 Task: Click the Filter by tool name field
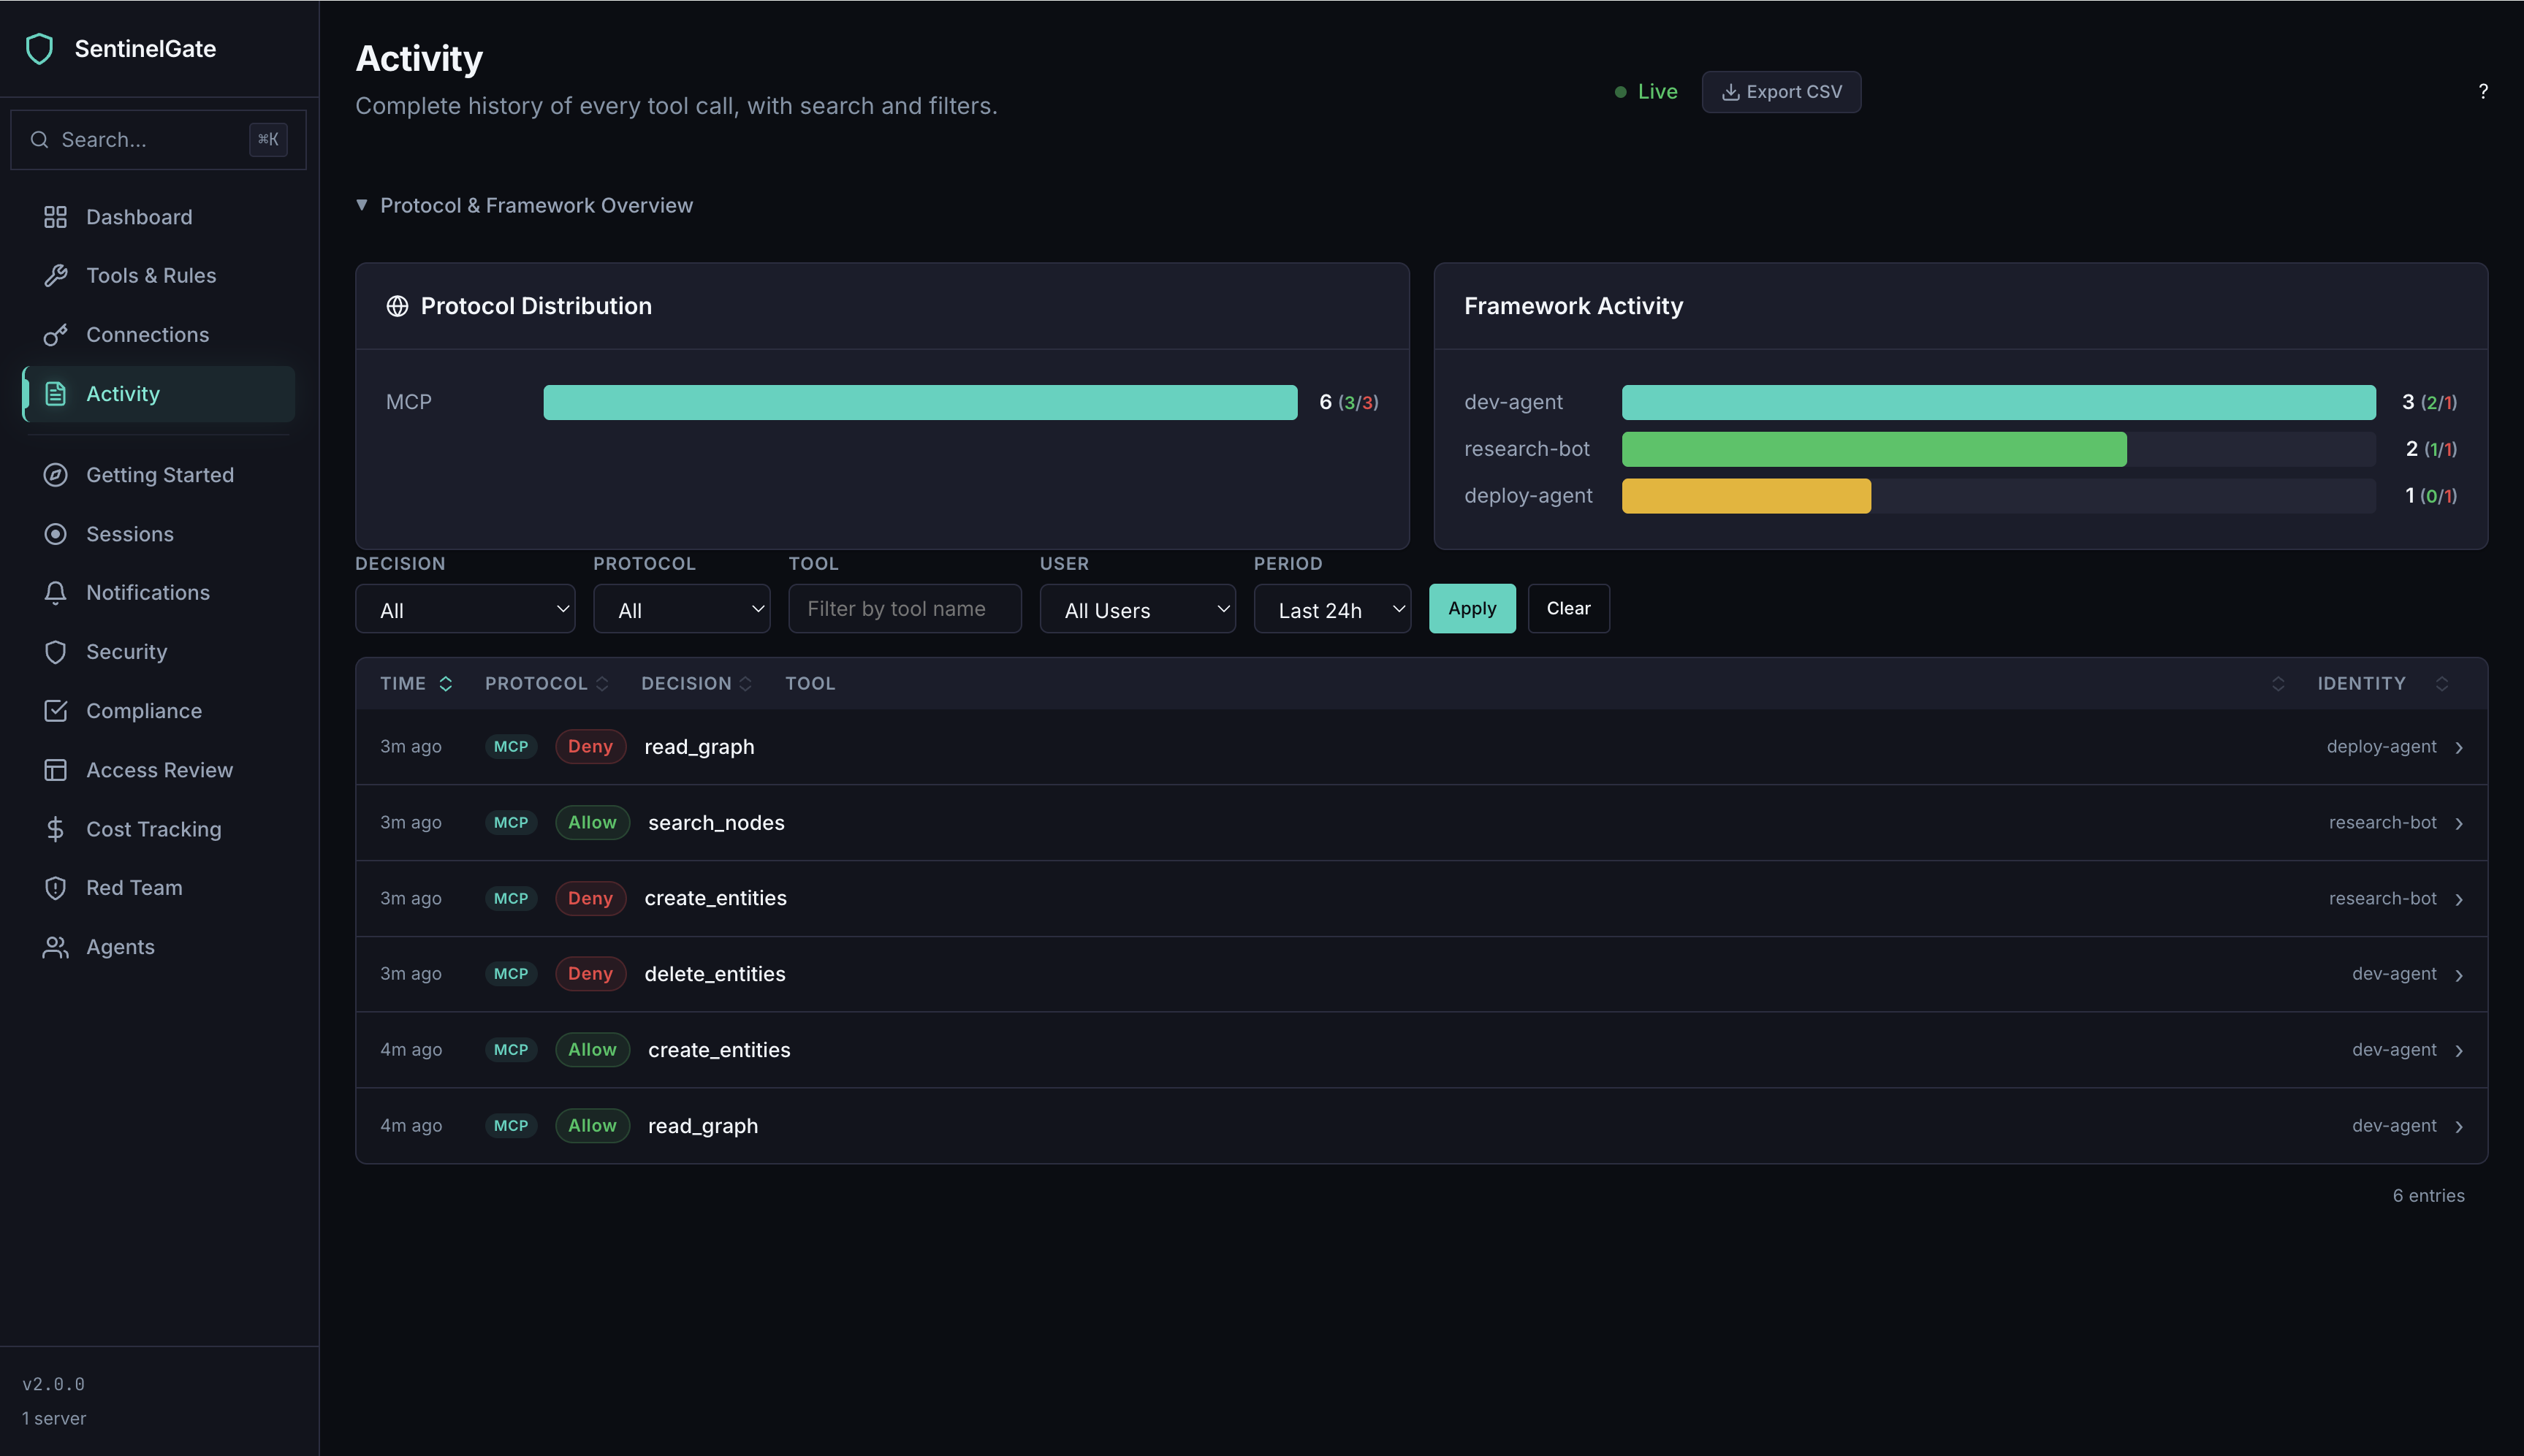904,609
